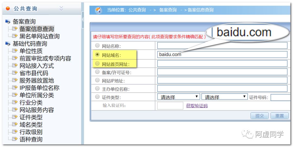
Task: Open 服务器放置地 in the sidebar
Action: click(37, 80)
